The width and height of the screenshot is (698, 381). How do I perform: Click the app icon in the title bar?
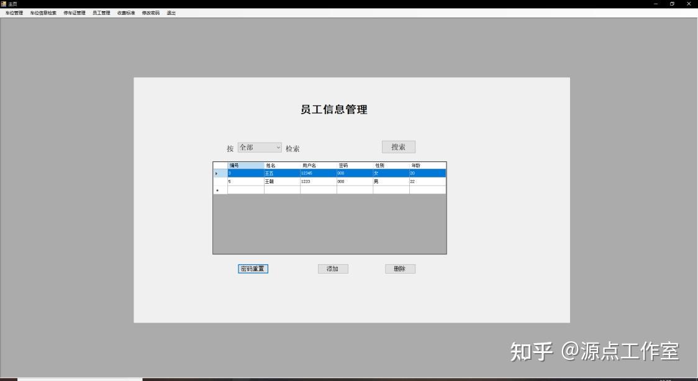tap(4, 4)
